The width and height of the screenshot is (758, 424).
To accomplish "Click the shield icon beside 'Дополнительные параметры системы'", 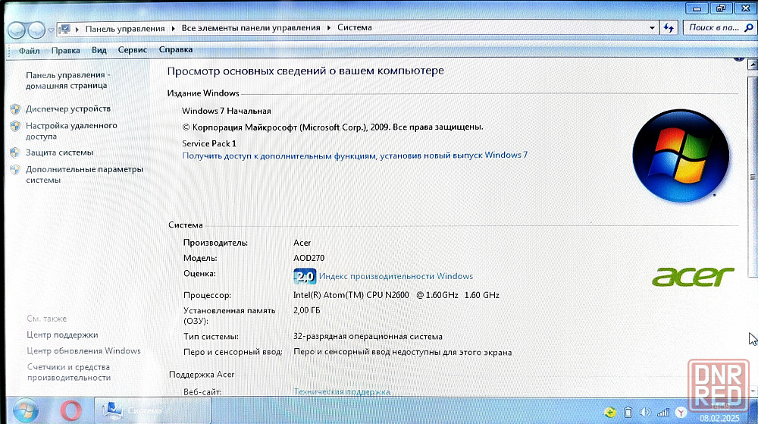I will (x=15, y=170).
